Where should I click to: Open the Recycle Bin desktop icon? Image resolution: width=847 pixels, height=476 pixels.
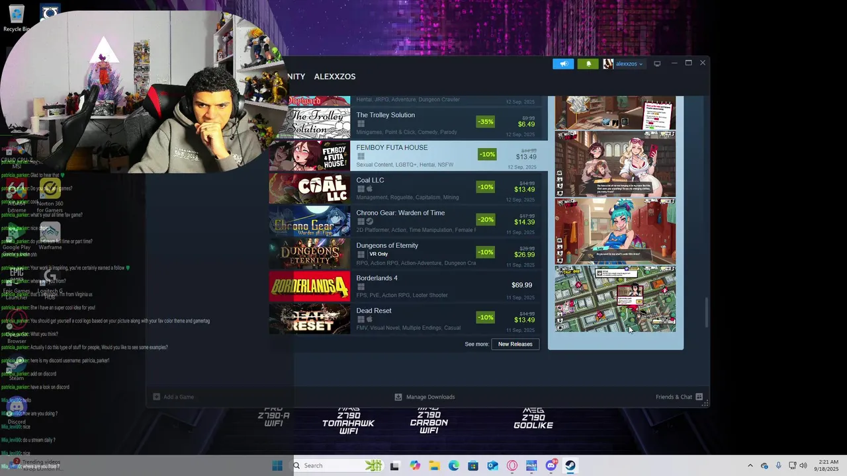point(17,19)
